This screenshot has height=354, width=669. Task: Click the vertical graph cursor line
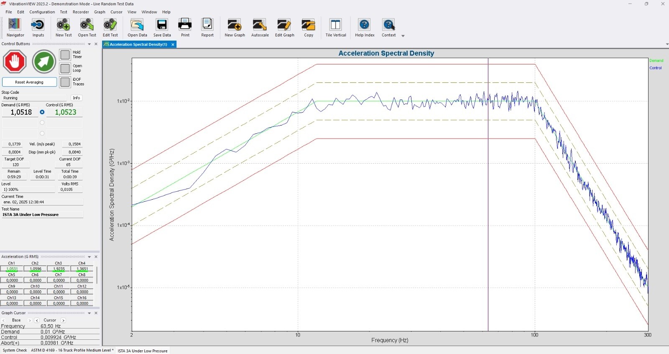488,195
